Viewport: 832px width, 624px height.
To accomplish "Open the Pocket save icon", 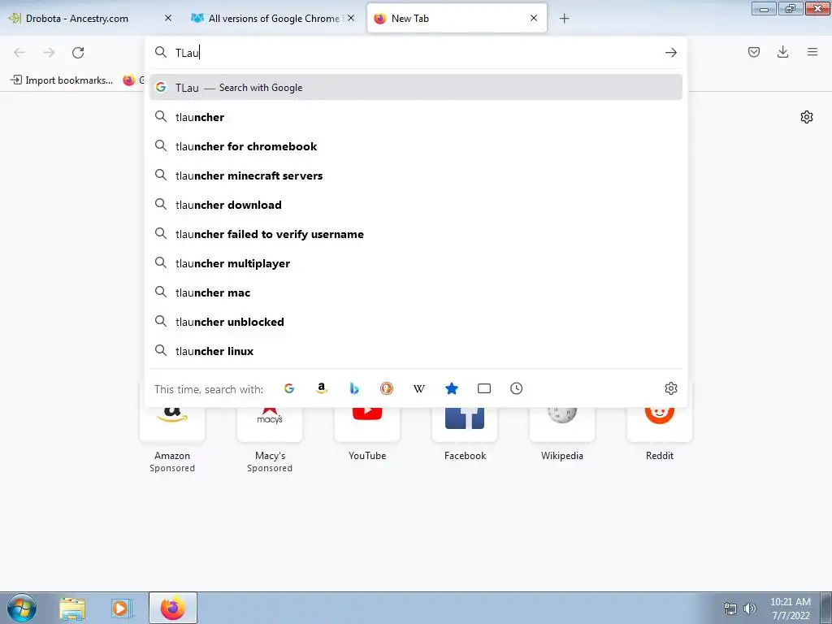I will [x=753, y=52].
